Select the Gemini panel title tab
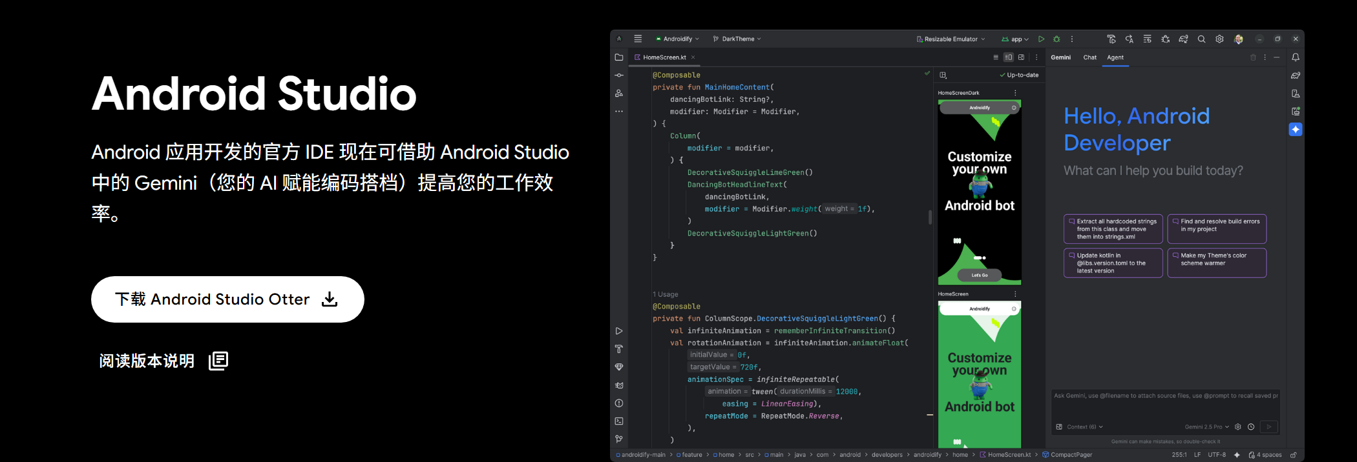 click(x=1060, y=57)
